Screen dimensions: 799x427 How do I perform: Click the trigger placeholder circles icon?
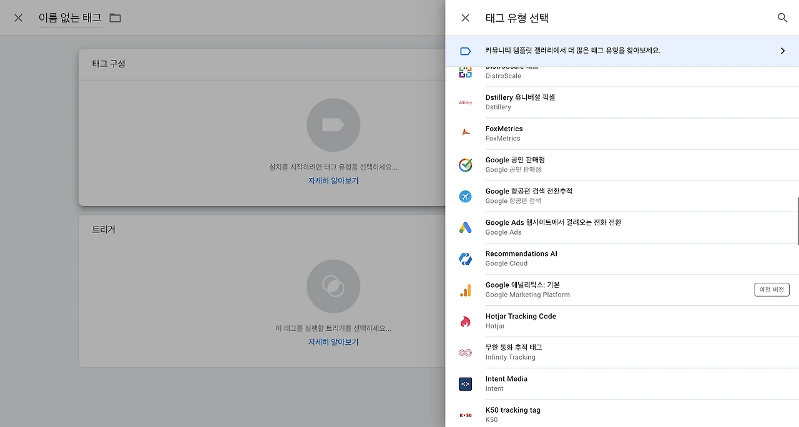tap(333, 287)
